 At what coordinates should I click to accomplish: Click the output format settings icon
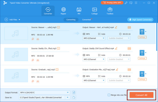(74, 93)
